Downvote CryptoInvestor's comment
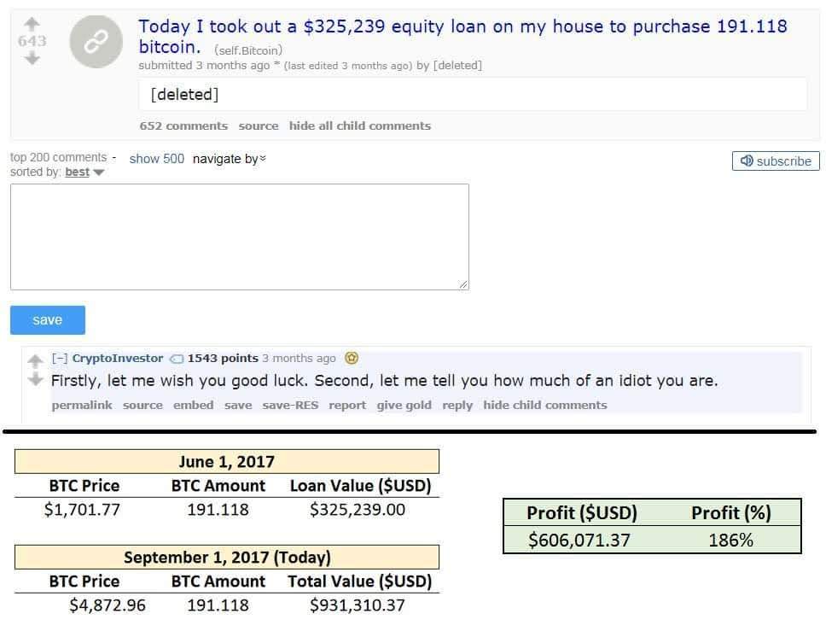Screen dimensions: 826x643 (x=36, y=378)
